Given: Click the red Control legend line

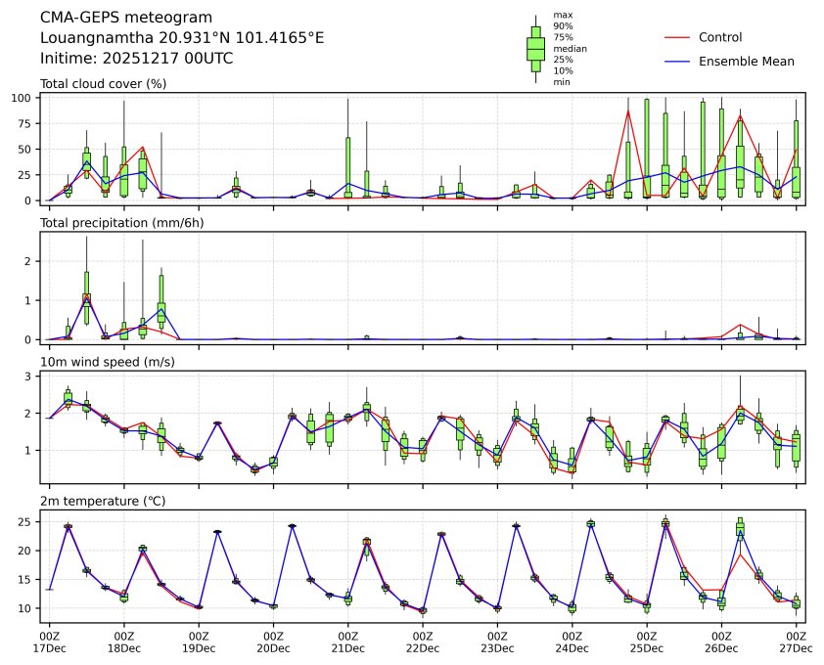Looking at the screenshot, I should pos(678,37).
